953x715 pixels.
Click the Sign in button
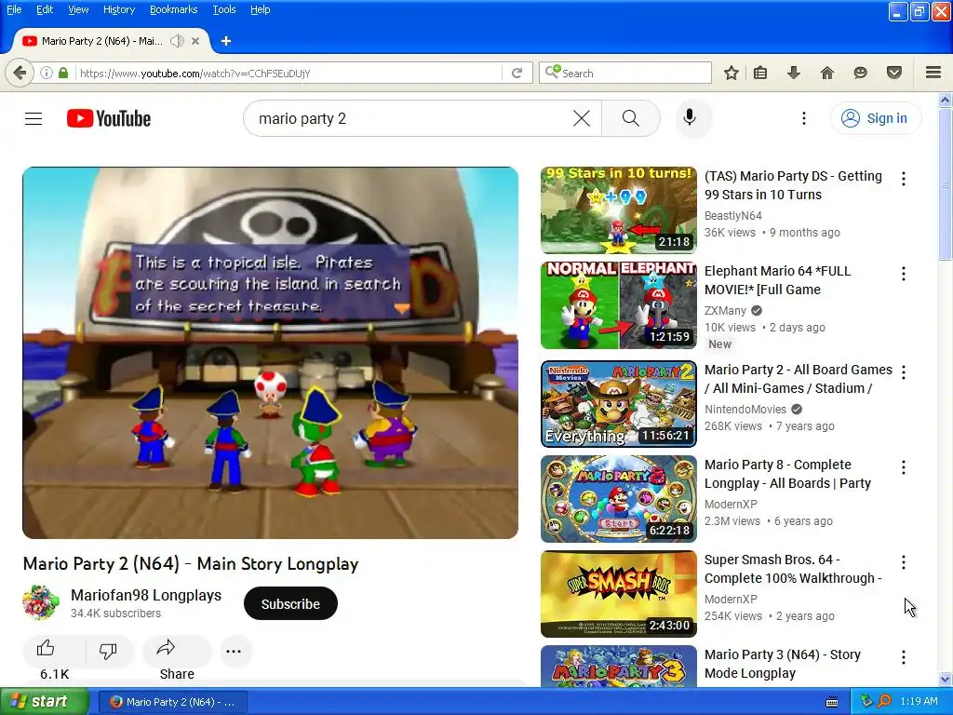[876, 118]
